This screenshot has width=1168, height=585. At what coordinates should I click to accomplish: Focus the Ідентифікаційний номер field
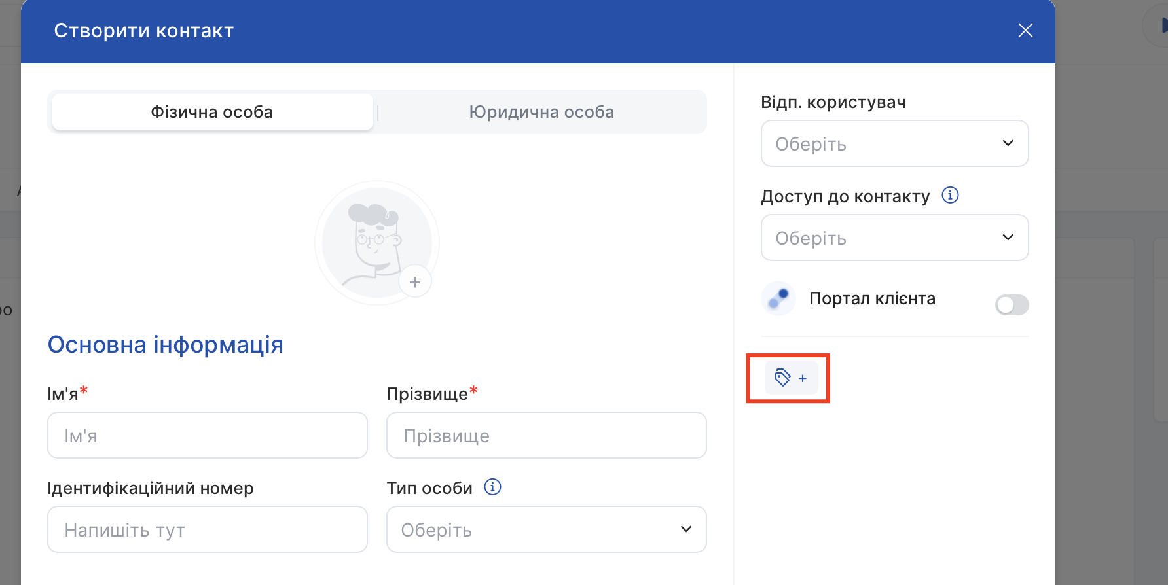[208, 529]
